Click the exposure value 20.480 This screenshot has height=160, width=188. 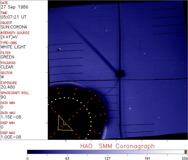(x=8, y=87)
